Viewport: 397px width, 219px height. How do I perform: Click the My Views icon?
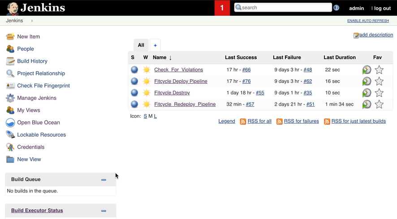[x=10, y=110]
